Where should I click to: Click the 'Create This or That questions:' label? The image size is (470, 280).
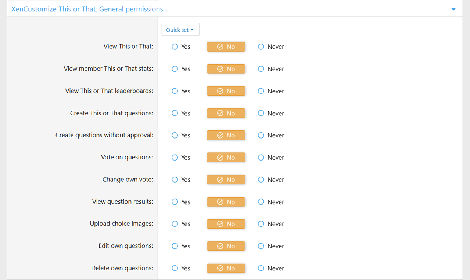click(112, 113)
